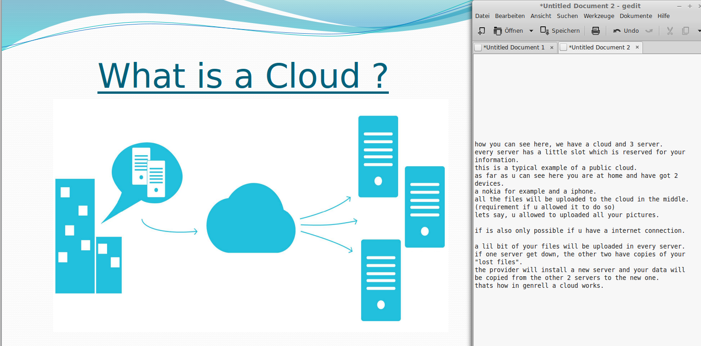The image size is (701, 346).
Task: Open the Hilfe menu
Action: (664, 16)
